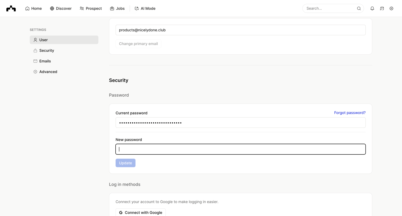Open the Prospect section
This screenshot has width=402, height=216.
[91, 8]
